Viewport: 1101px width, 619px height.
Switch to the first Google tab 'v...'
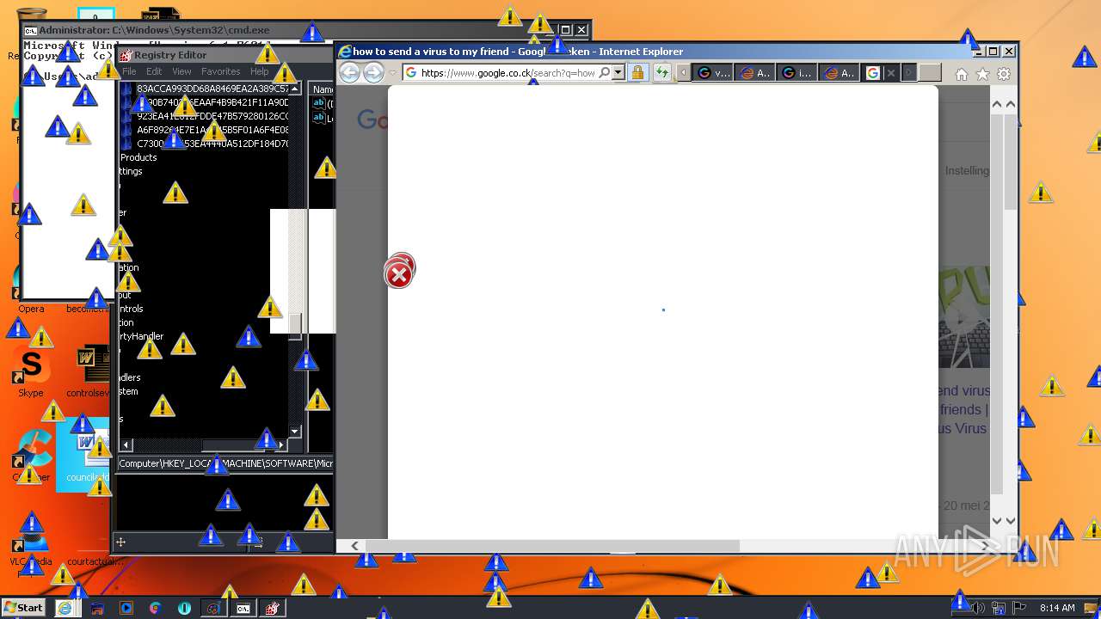(713, 73)
